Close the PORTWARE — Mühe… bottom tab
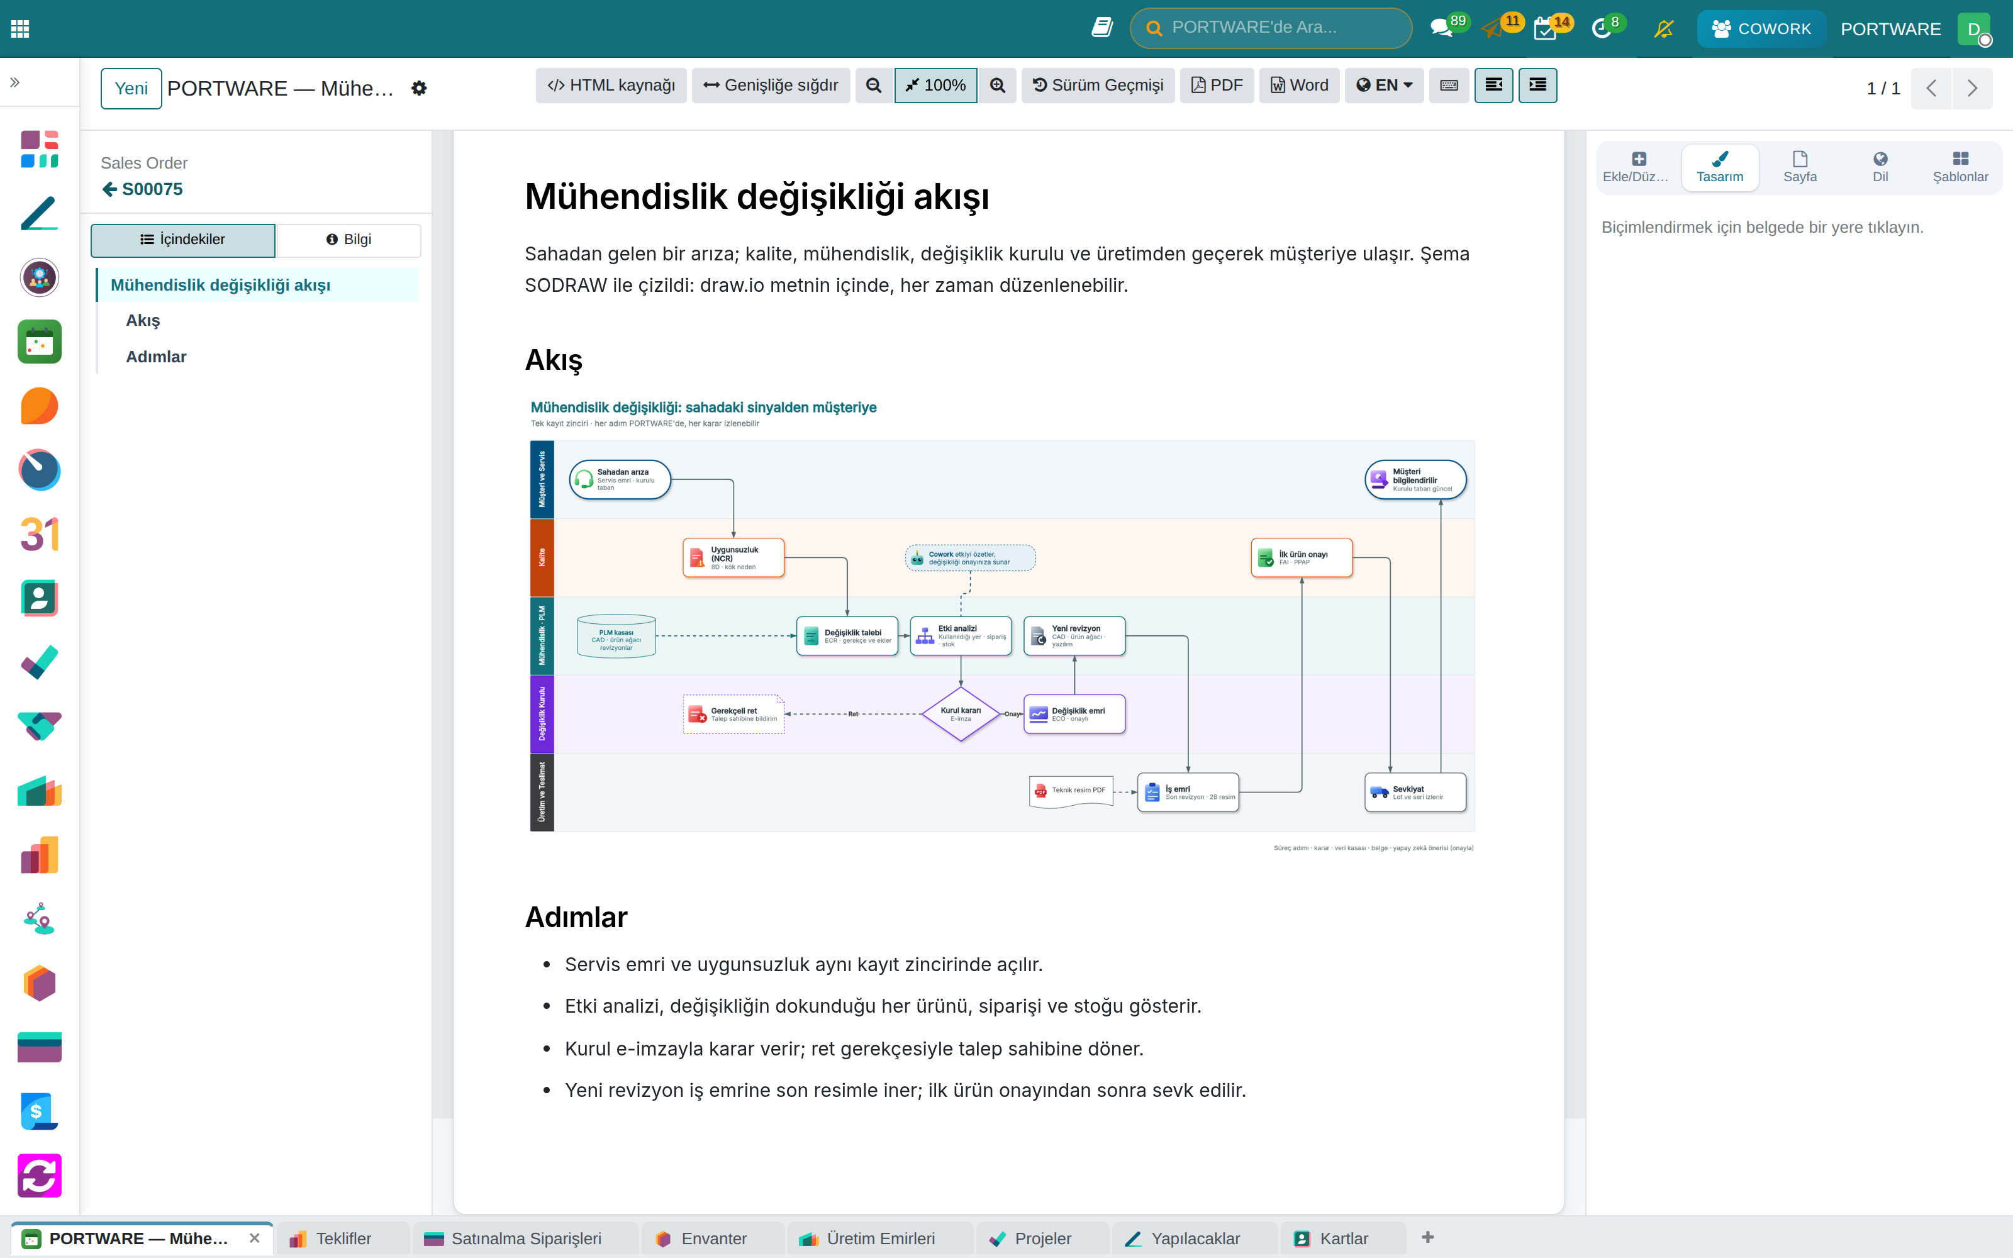The image size is (2013, 1258). [x=255, y=1239]
